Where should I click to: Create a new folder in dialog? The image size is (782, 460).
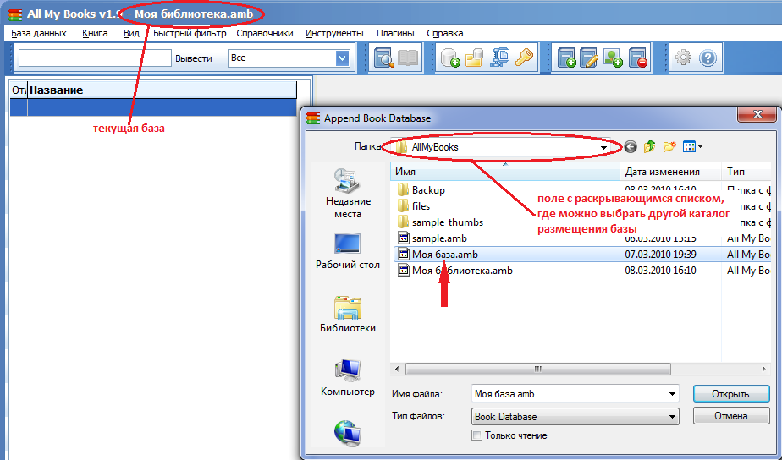[669, 146]
